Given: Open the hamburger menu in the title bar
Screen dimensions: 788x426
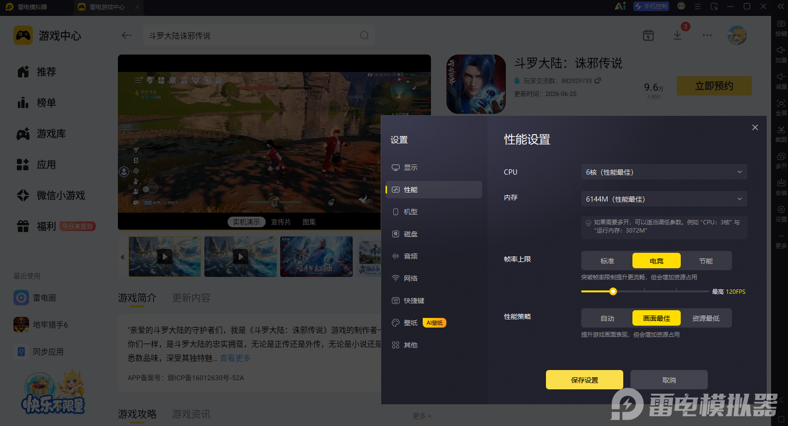Looking at the screenshot, I should (x=697, y=6).
